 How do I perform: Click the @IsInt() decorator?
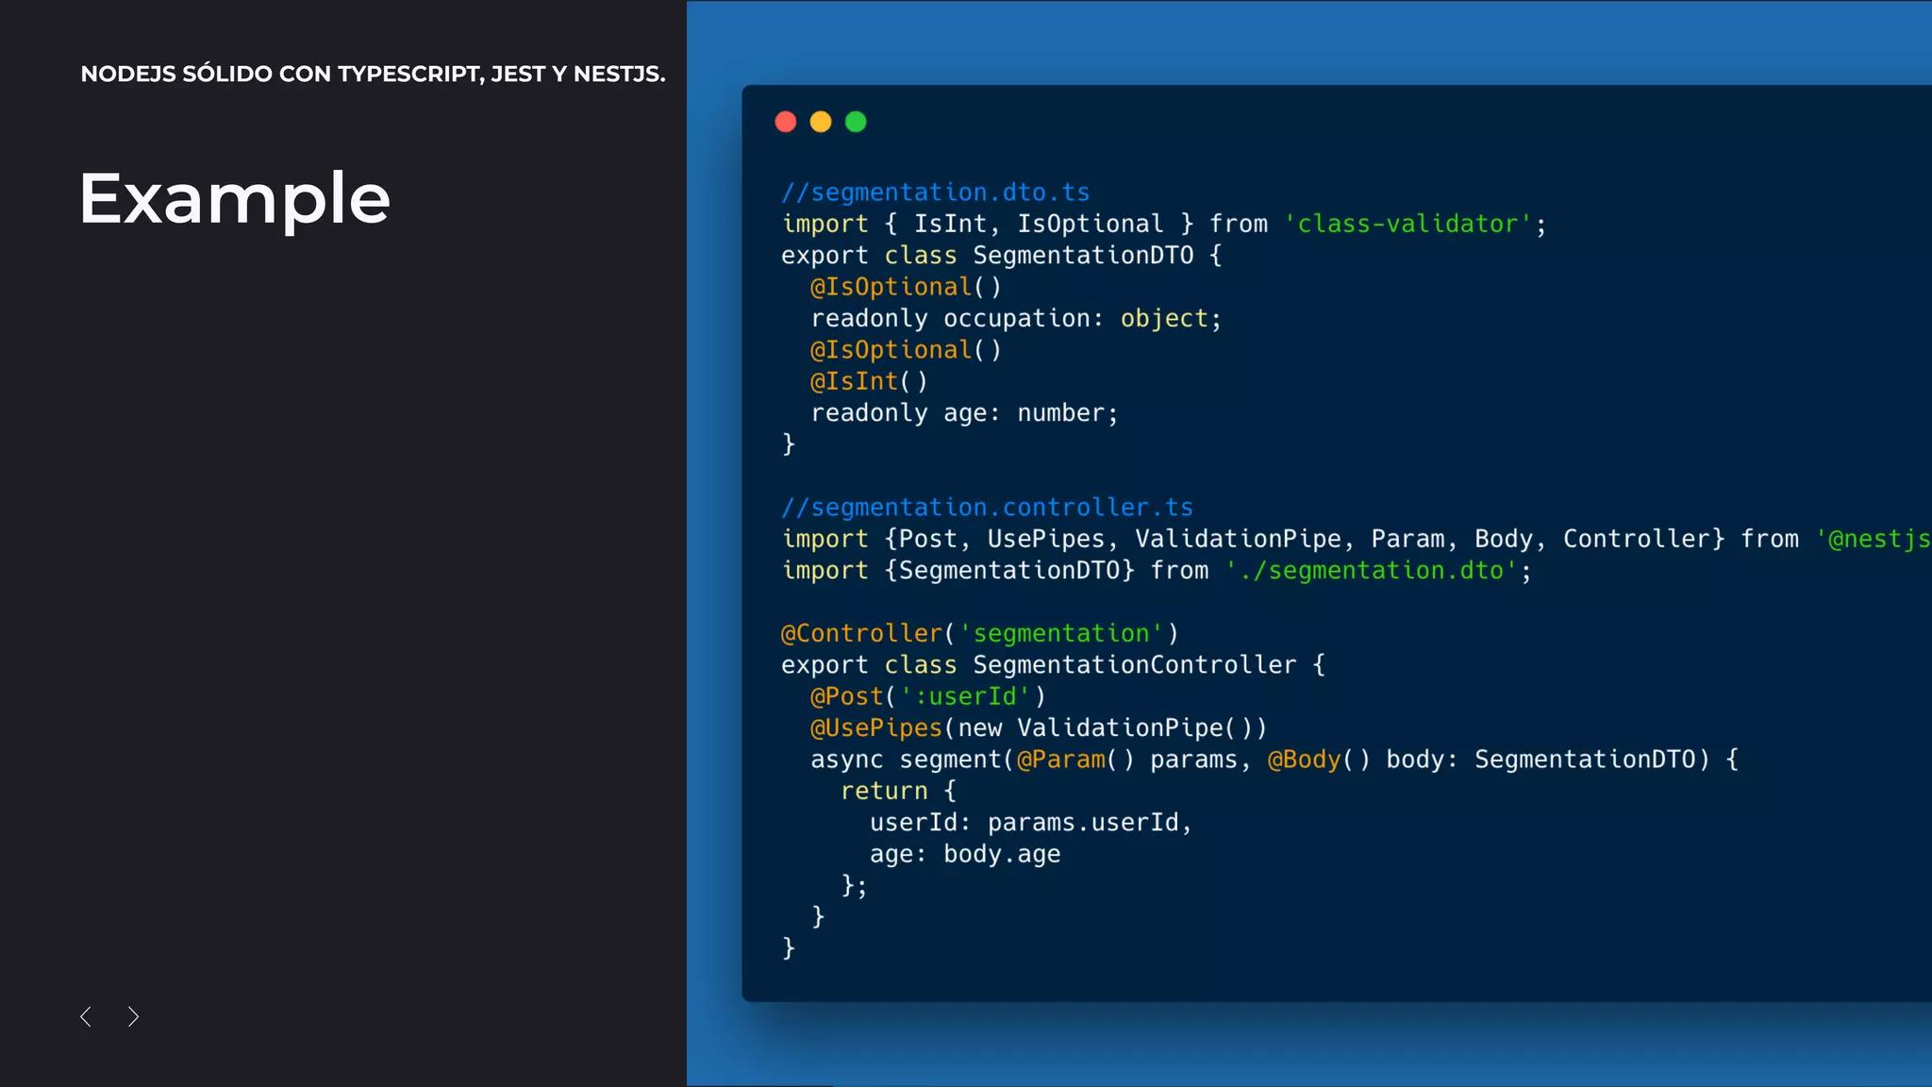point(868,381)
